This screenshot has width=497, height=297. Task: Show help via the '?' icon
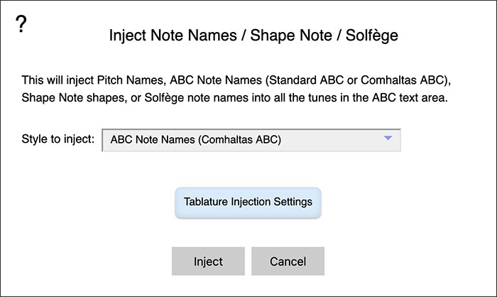pos(22,24)
